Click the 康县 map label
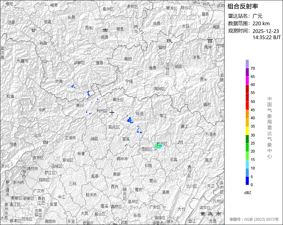283x225 pixels. pyautogui.click(x=99, y=63)
